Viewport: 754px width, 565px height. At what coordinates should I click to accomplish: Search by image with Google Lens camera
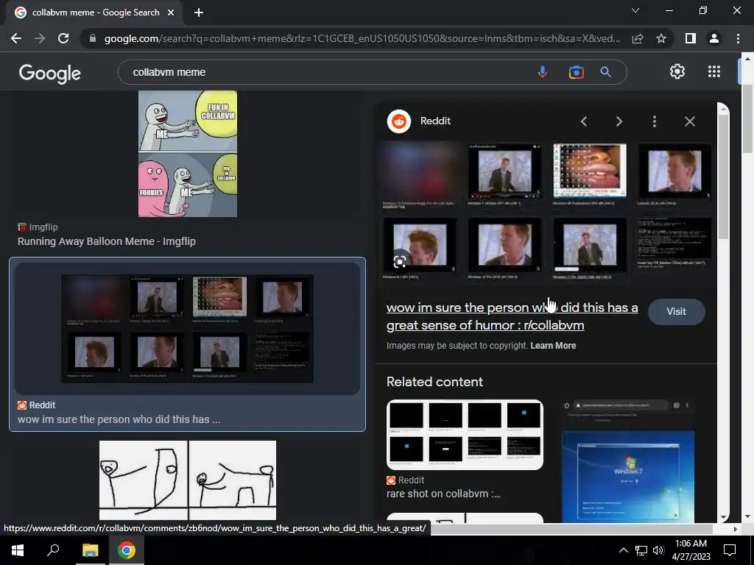tap(576, 72)
